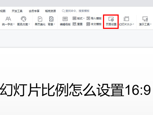This screenshot has width=153, height=115.
Task: Click the 演示工具 presentation tools icon
Action: 145,19
